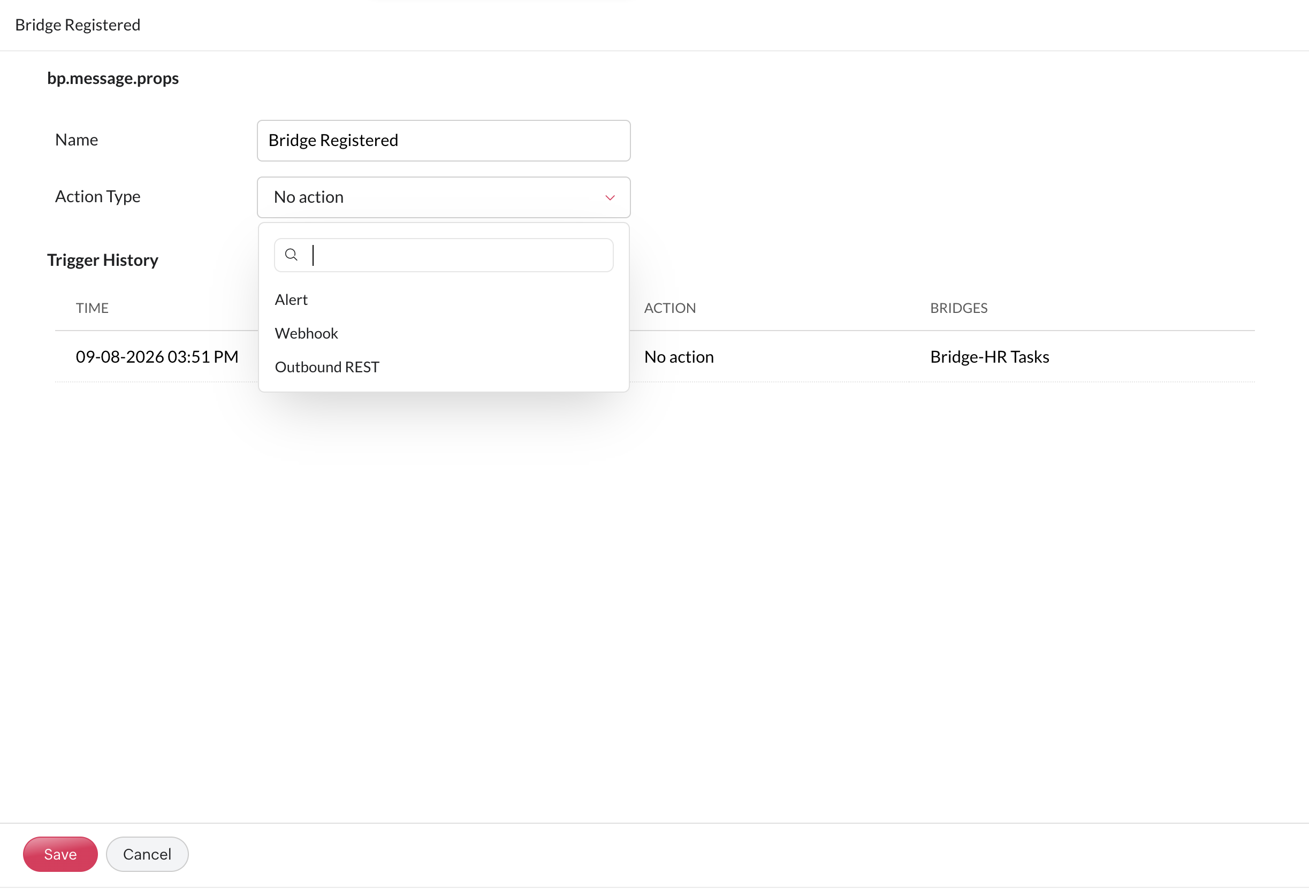Cancel the edit form
1309x889 pixels.
(x=147, y=854)
